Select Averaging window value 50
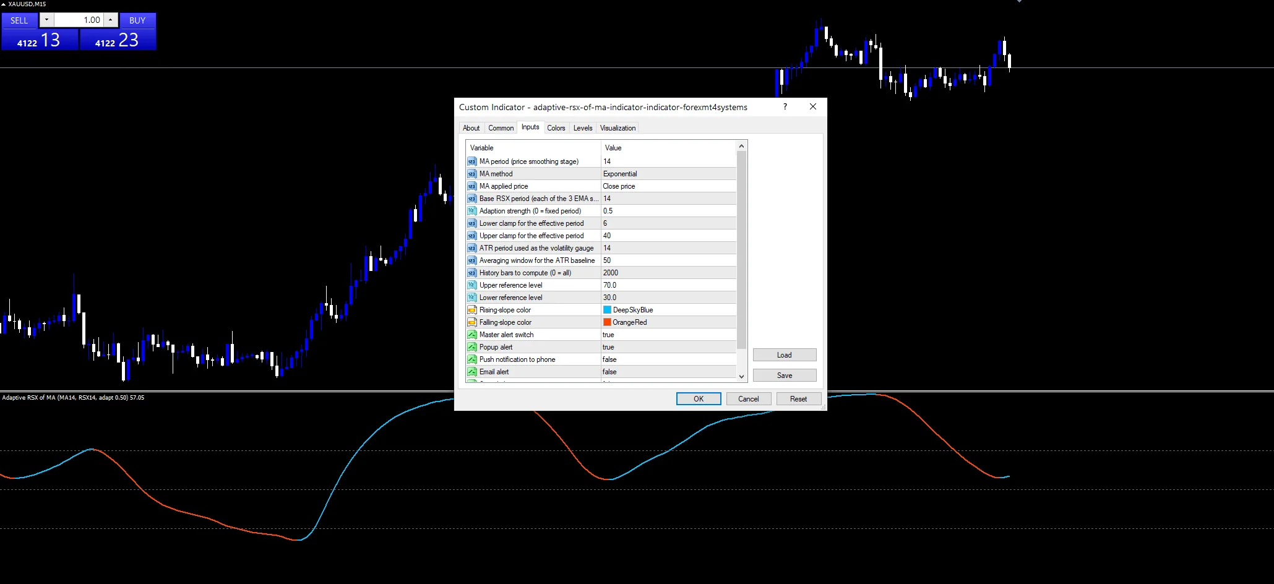The width and height of the screenshot is (1274, 584). pos(669,260)
